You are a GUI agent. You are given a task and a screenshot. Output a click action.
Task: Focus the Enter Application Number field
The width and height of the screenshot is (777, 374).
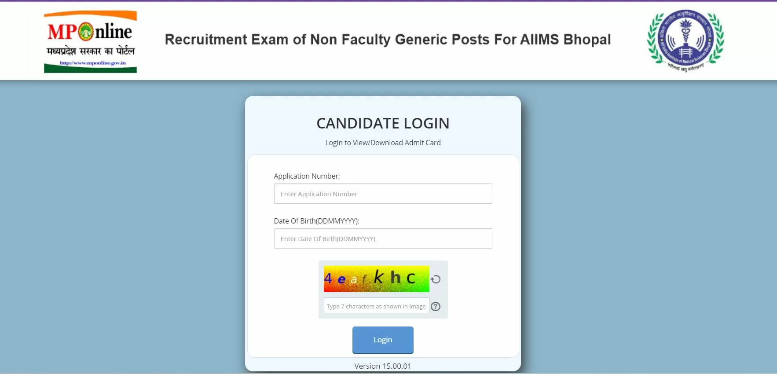point(383,194)
